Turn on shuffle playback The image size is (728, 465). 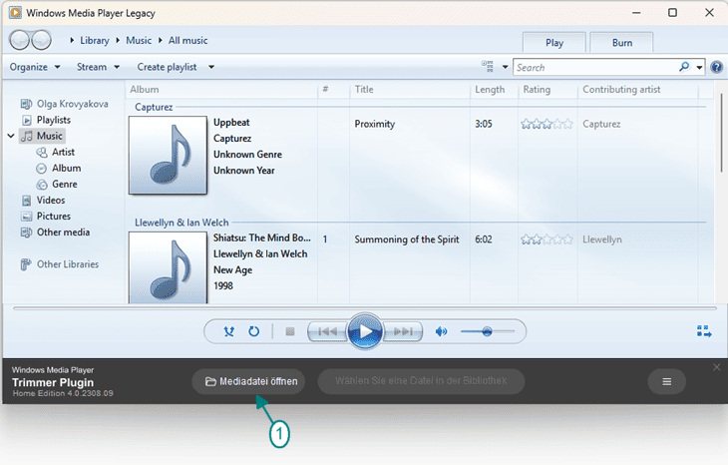coord(229,331)
